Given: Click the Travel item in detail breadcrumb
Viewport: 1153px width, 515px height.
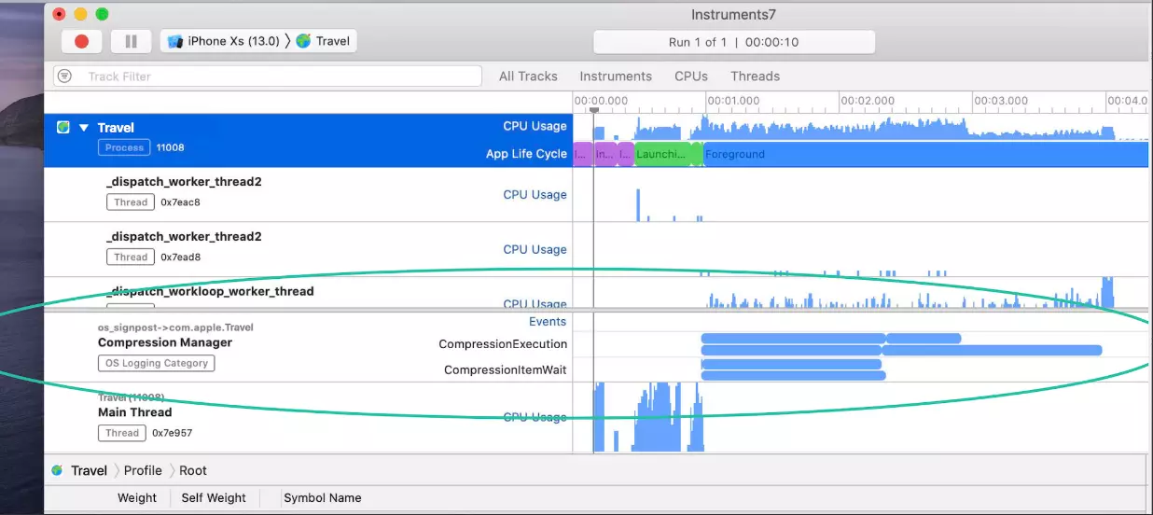Looking at the screenshot, I should tap(89, 470).
